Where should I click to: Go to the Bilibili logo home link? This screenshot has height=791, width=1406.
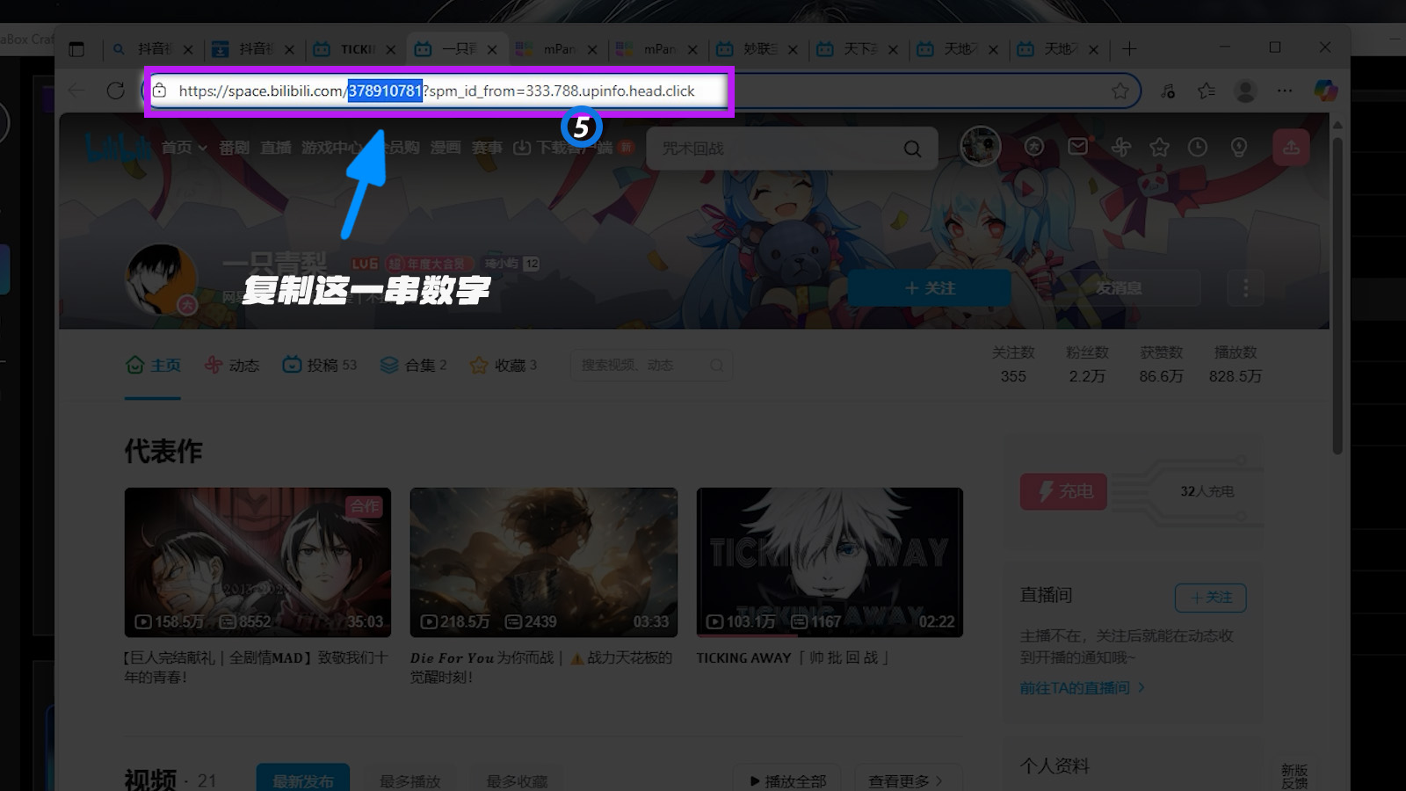coord(119,147)
